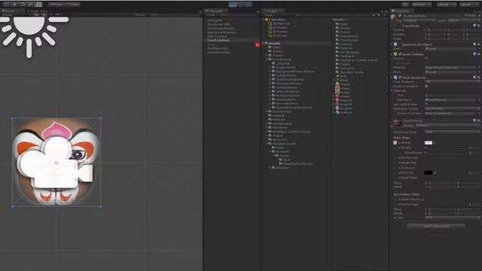This screenshot has width=482, height=271.
Task: Click the black Emission color swatch
Action: (x=429, y=172)
